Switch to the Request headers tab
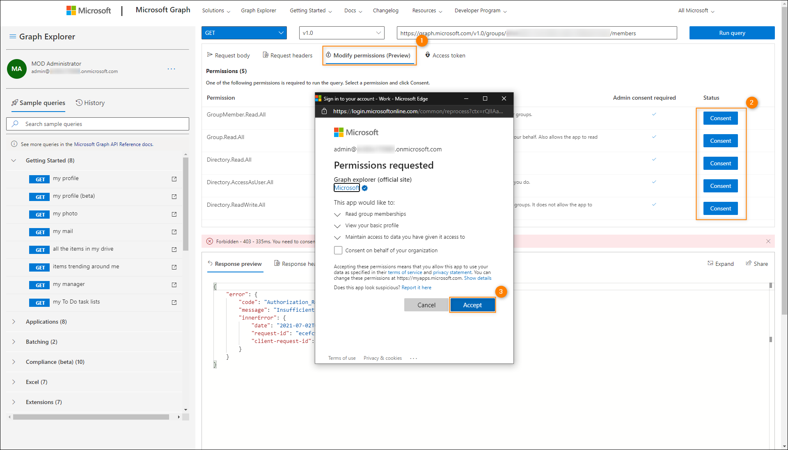 287,55
